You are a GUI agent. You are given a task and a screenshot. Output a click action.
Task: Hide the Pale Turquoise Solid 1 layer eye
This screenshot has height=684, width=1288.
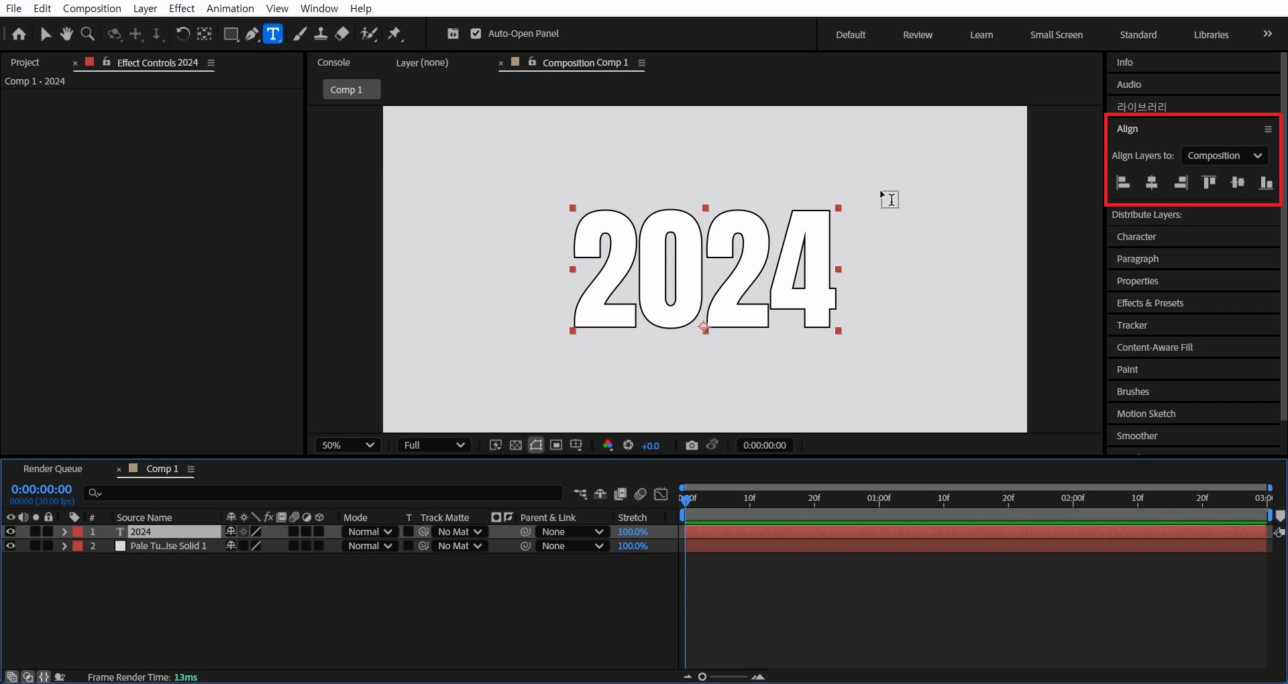(10, 546)
